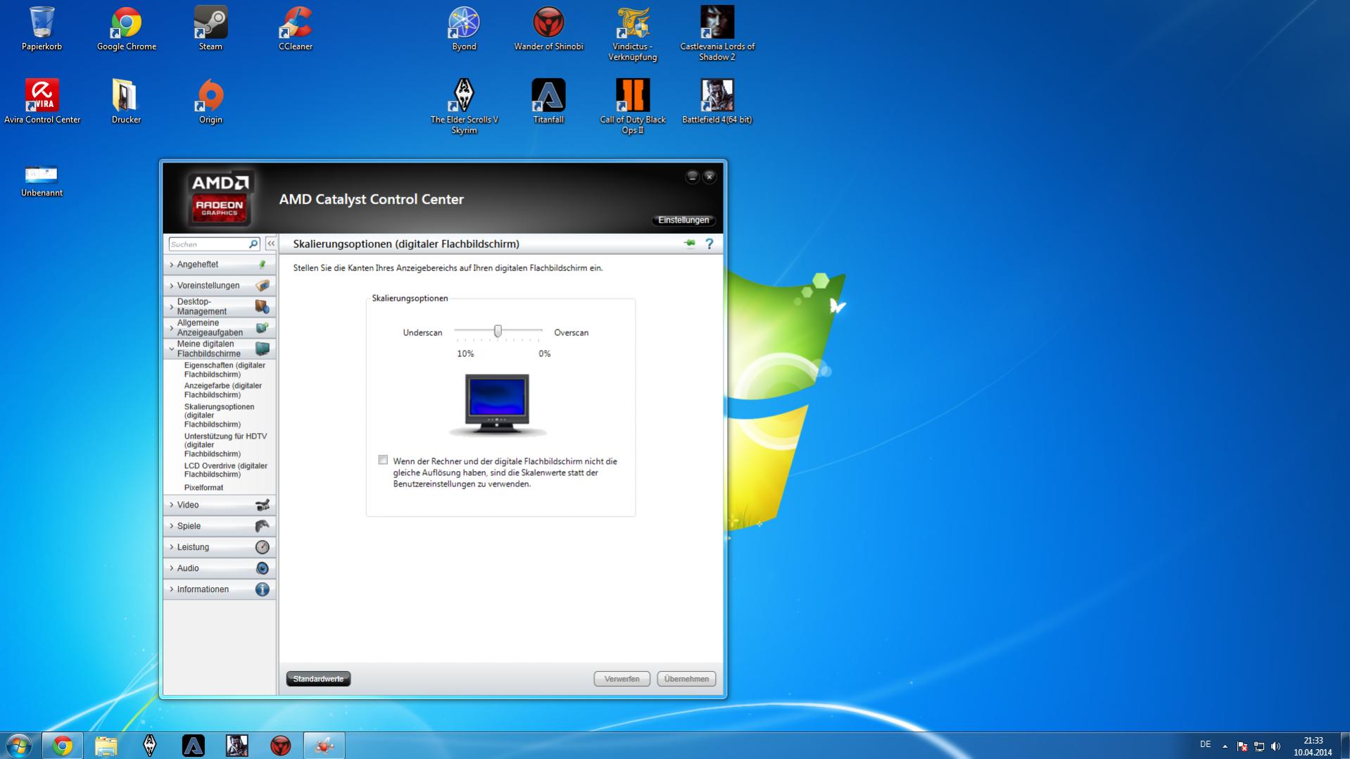
Task: Open Call of Duty Black Ops II shortcut
Action: point(633,107)
